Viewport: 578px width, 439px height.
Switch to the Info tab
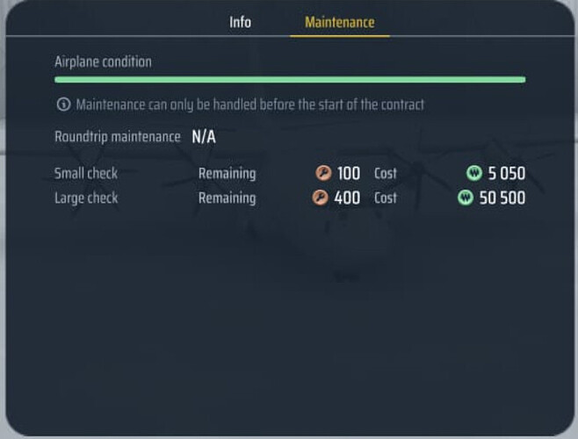[x=240, y=22]
